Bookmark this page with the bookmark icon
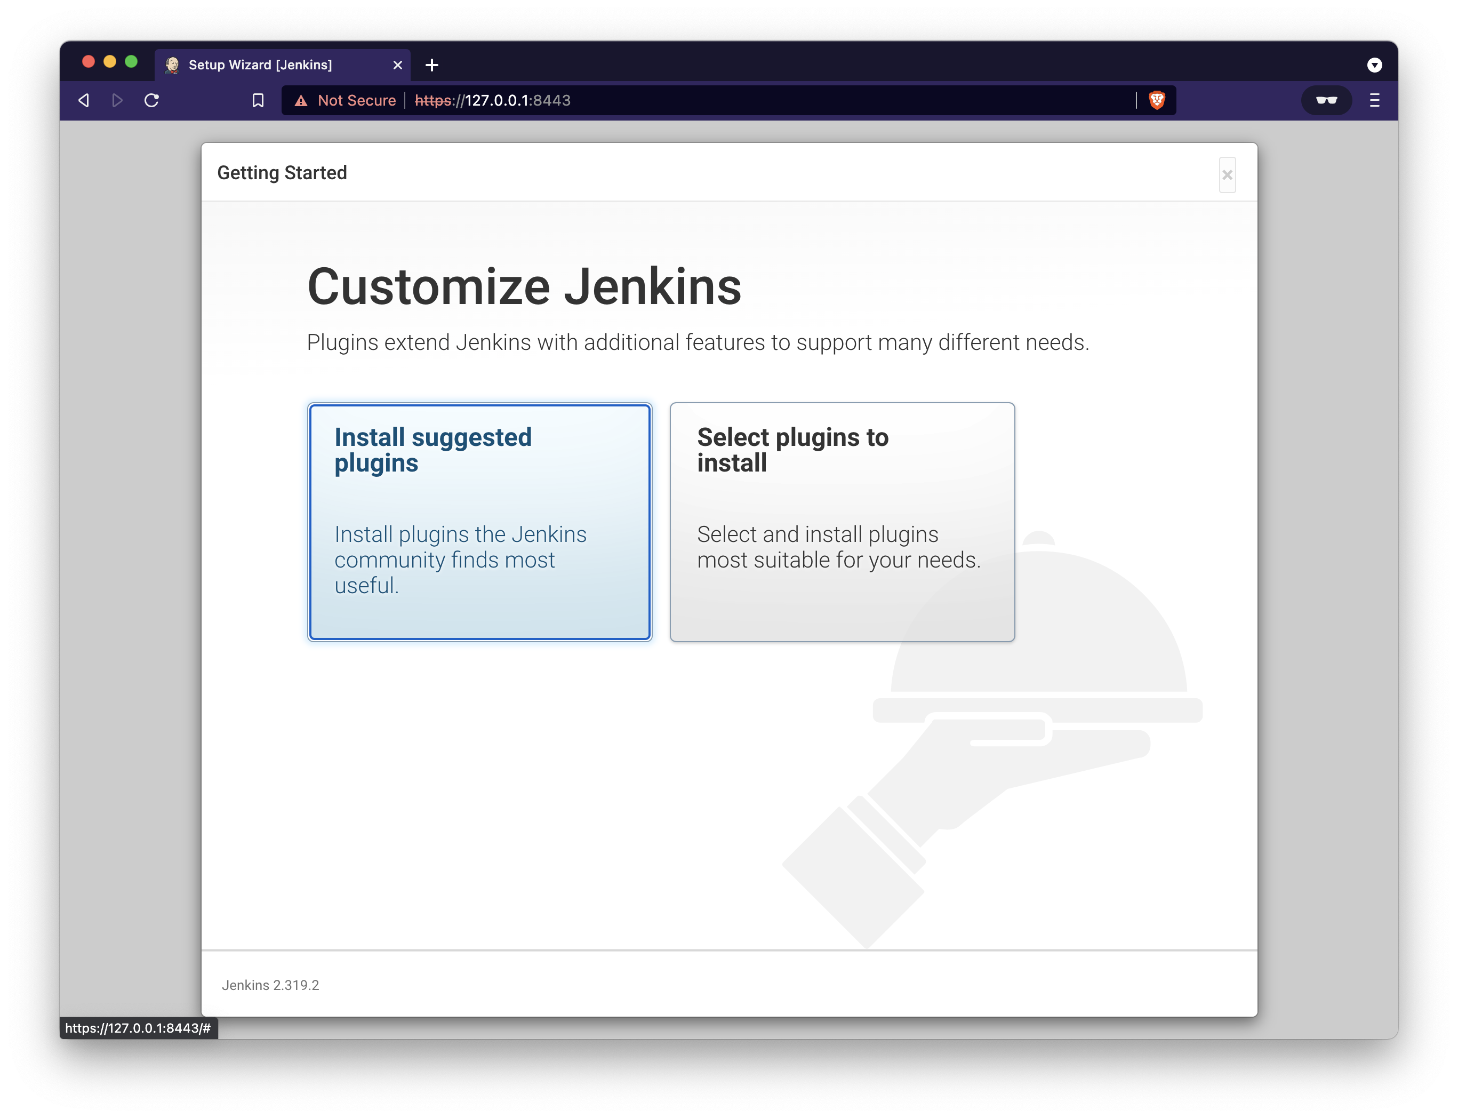This screenshot has width=1458, height=1118. (258, 100)
